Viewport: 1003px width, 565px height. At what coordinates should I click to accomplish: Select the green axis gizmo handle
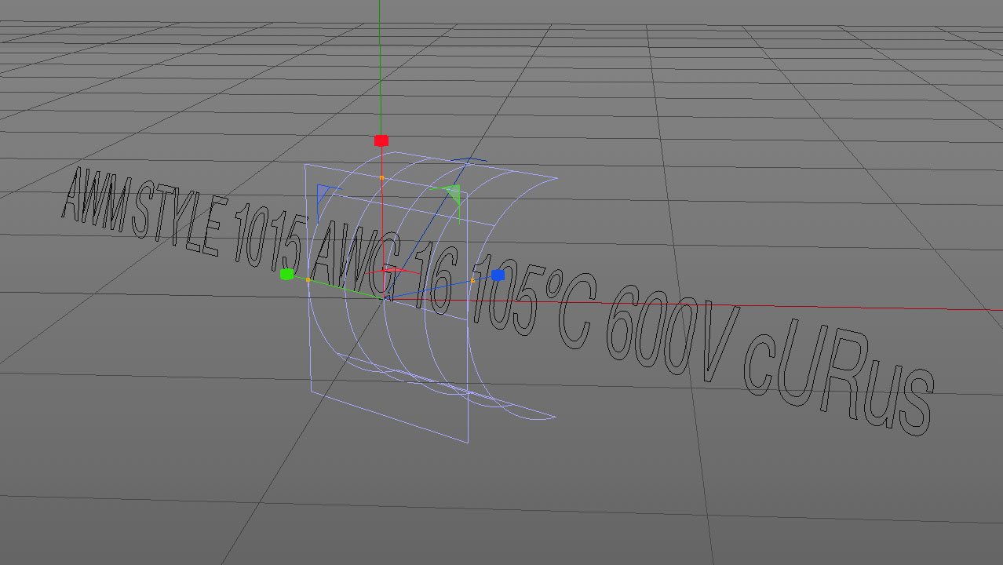tap(287, 274)
